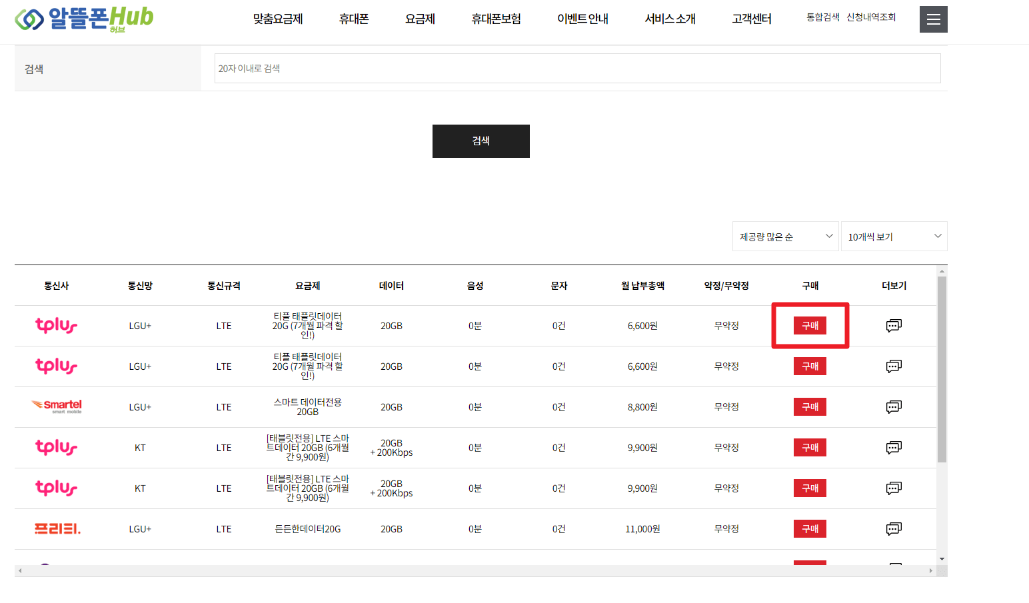Click the horizontal scrollbar left arrow
Screen dimensions: 1029x603
(x=20, y=570)
